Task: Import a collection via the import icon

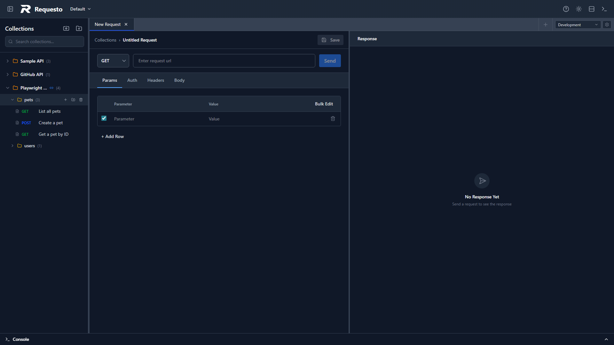Action: pos(66,28)
